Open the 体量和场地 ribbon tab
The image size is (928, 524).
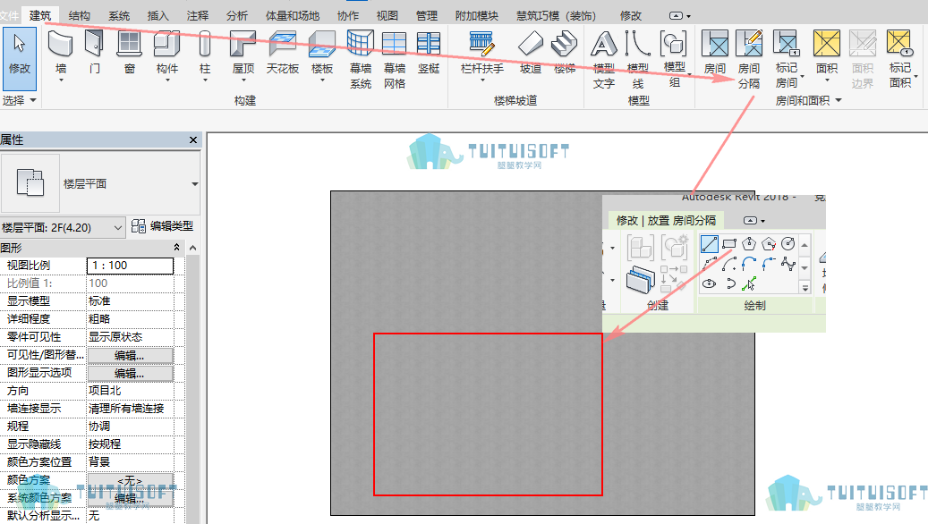point(293,16)
